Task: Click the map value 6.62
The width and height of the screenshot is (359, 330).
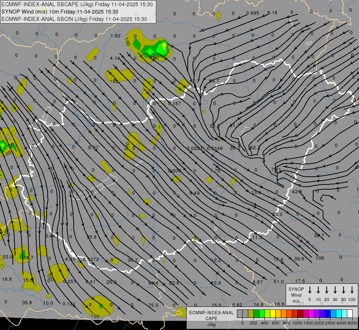Action: point(237,305)
